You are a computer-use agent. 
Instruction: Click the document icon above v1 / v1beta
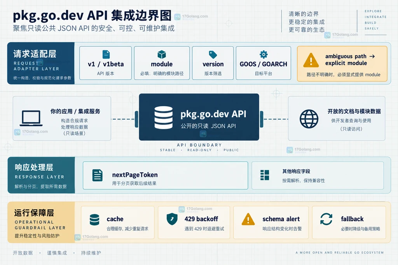pos(106,54)
